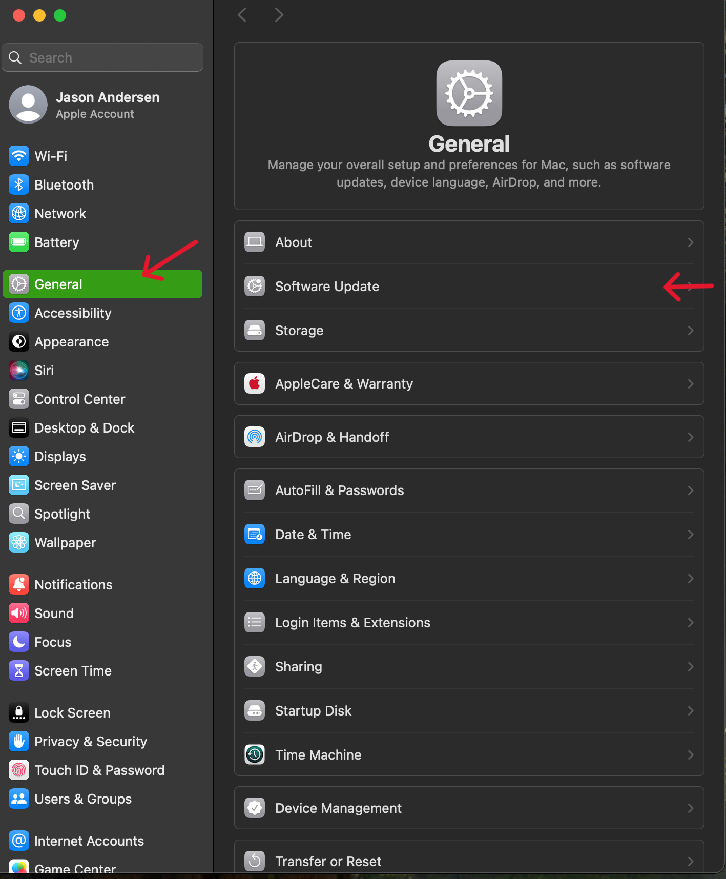The image size is (726, 879).
Task: Select General in the sidebar
Action: [102, 284]
